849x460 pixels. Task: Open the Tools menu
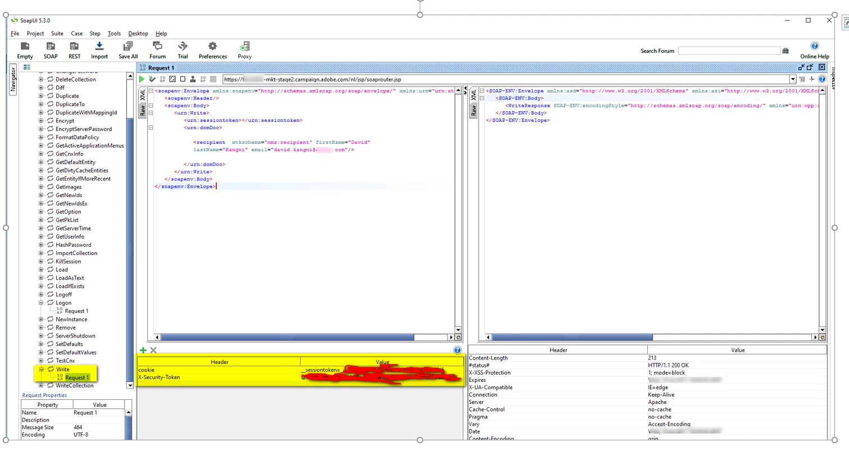[114, 34]
